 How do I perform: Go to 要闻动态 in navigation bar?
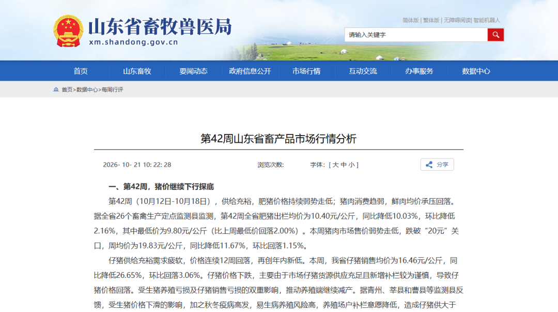pos(193,71)
